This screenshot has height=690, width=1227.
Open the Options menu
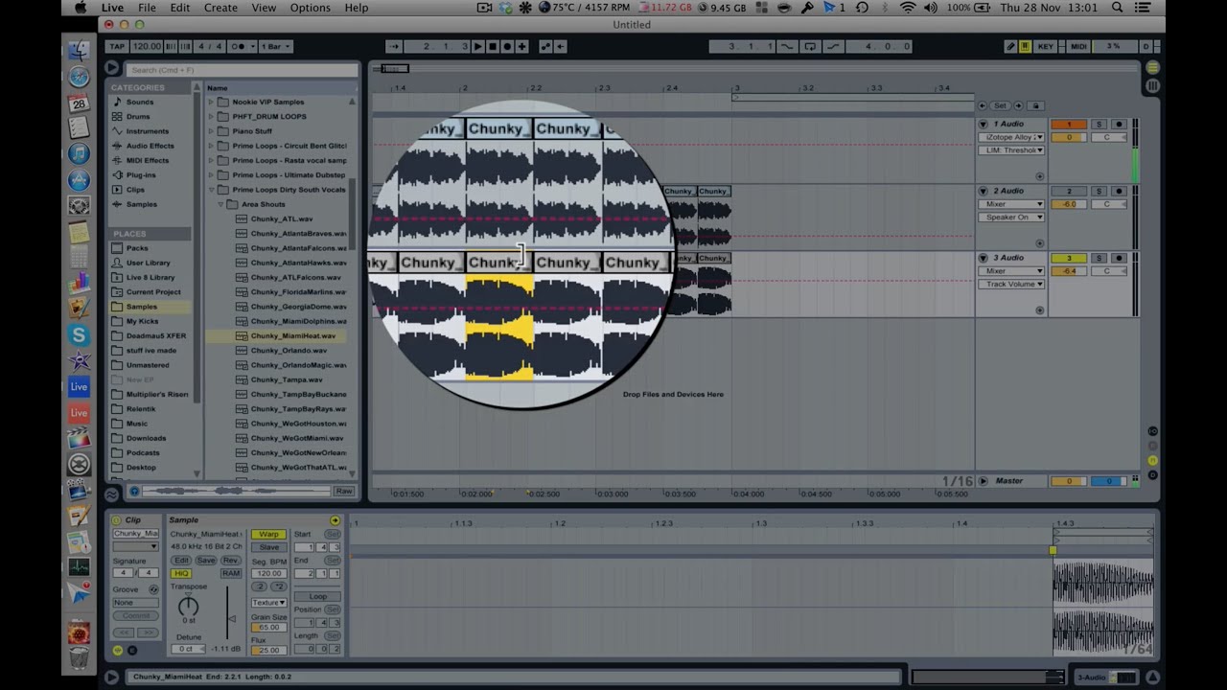pyautogui.click(x=311, y=8)
